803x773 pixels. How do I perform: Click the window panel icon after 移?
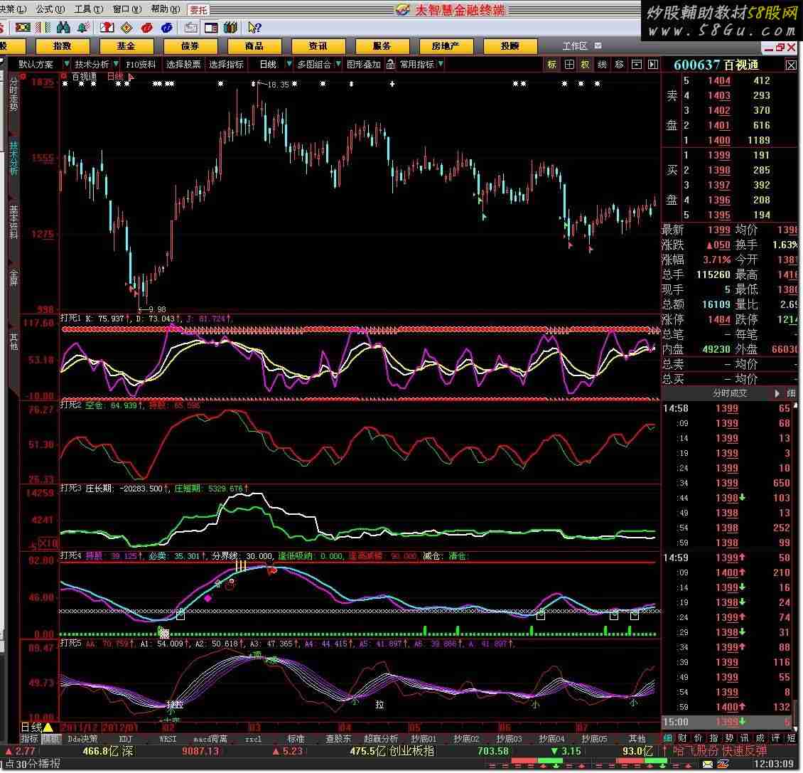(x=636, y=64)
